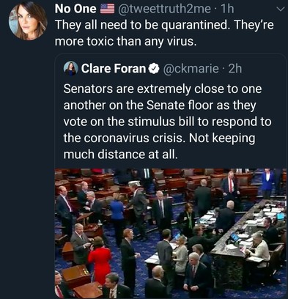Click the American flag emoji by No One
288x299 pixels.
[x=108, y=9]
